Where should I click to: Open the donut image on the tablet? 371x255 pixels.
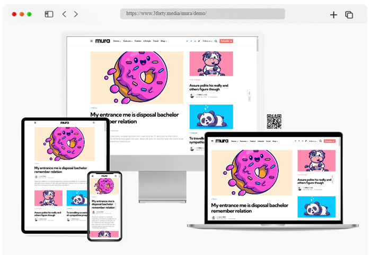[x=64, y=144]
